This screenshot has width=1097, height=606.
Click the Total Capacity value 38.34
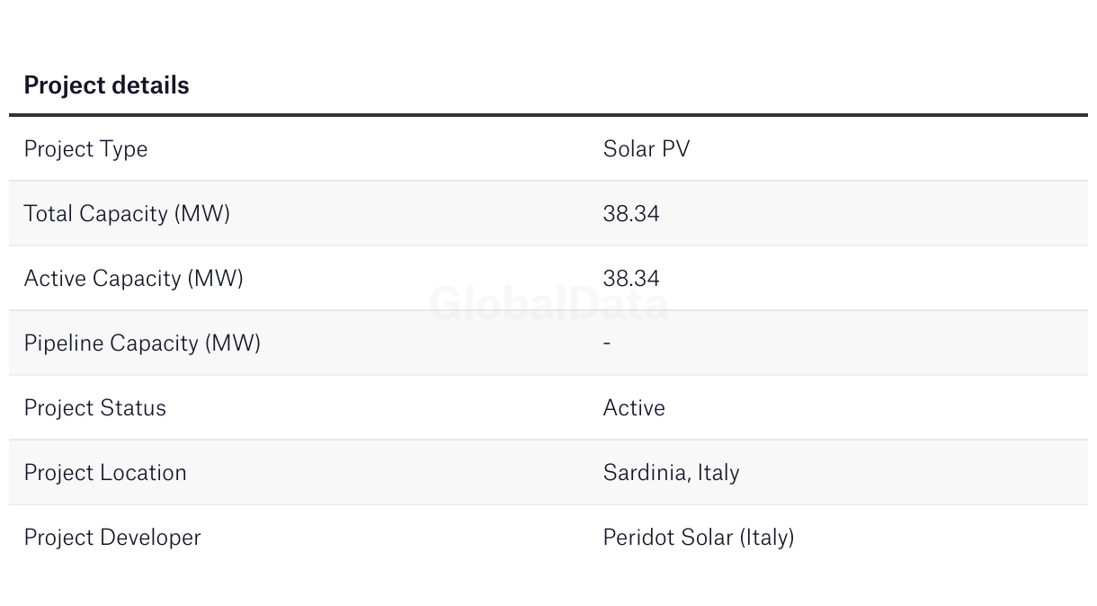pyautogui.click(x=631, y=214)
